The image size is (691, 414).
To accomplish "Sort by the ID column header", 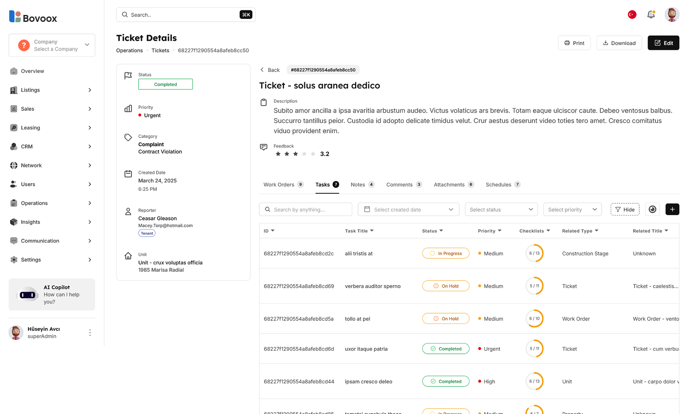I will click(269, 231).
